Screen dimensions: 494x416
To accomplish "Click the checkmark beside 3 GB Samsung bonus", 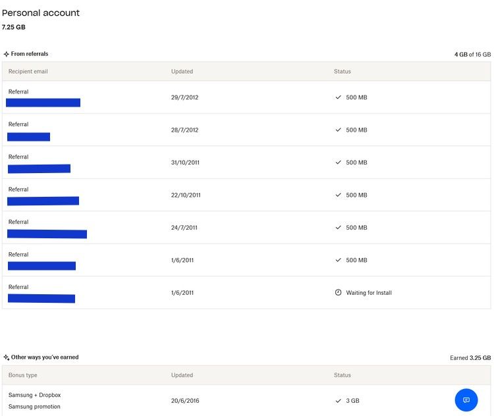I will coord(339,401).
